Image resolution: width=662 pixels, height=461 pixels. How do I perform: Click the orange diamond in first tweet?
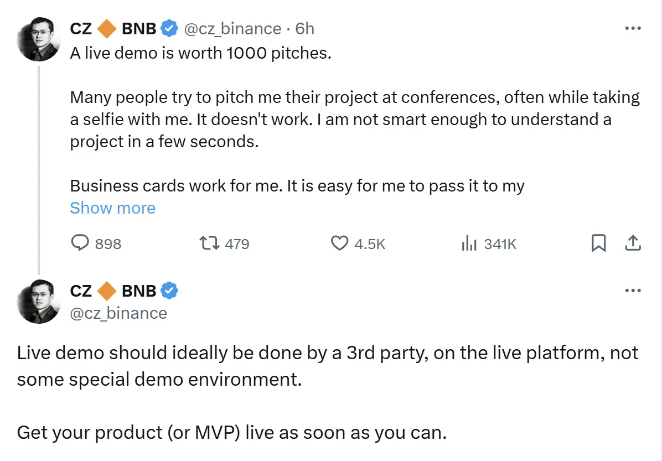pyautogui.click(x=107, y=28)
